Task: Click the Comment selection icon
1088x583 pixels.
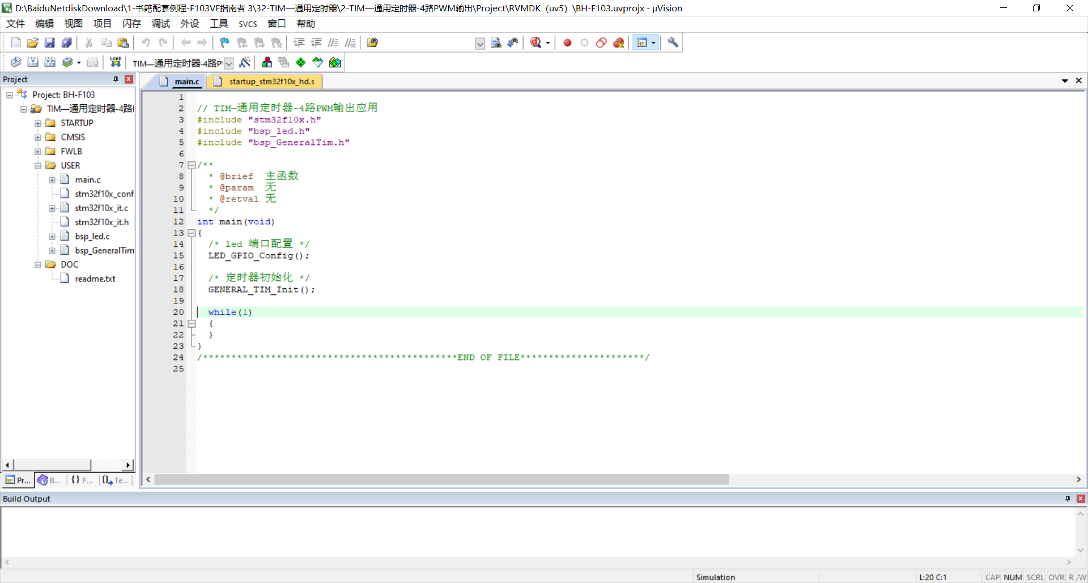Action: (x=333, y=42)
